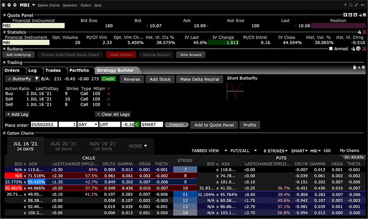Click green C credit indicator by price
Viewport: 368px width, 219px height.
137,125
